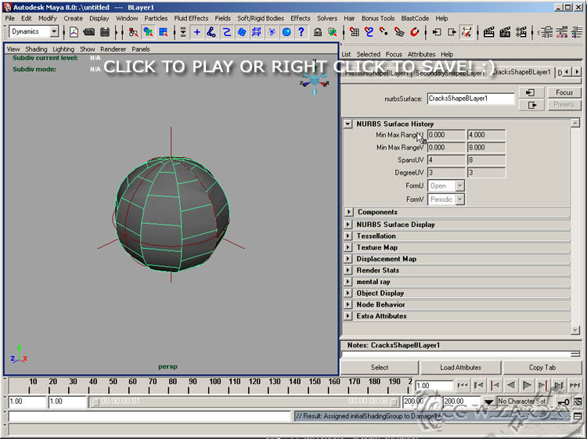Select by component type icon
587x439 pixels.
[x=163, y=32]
